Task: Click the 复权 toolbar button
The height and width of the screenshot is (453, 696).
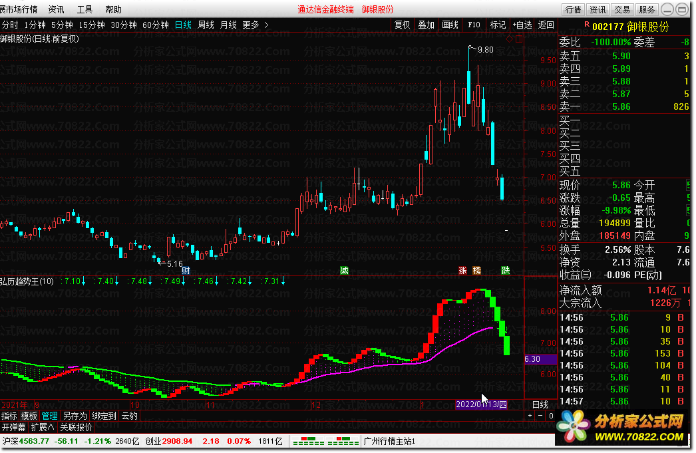Action: 403,25
